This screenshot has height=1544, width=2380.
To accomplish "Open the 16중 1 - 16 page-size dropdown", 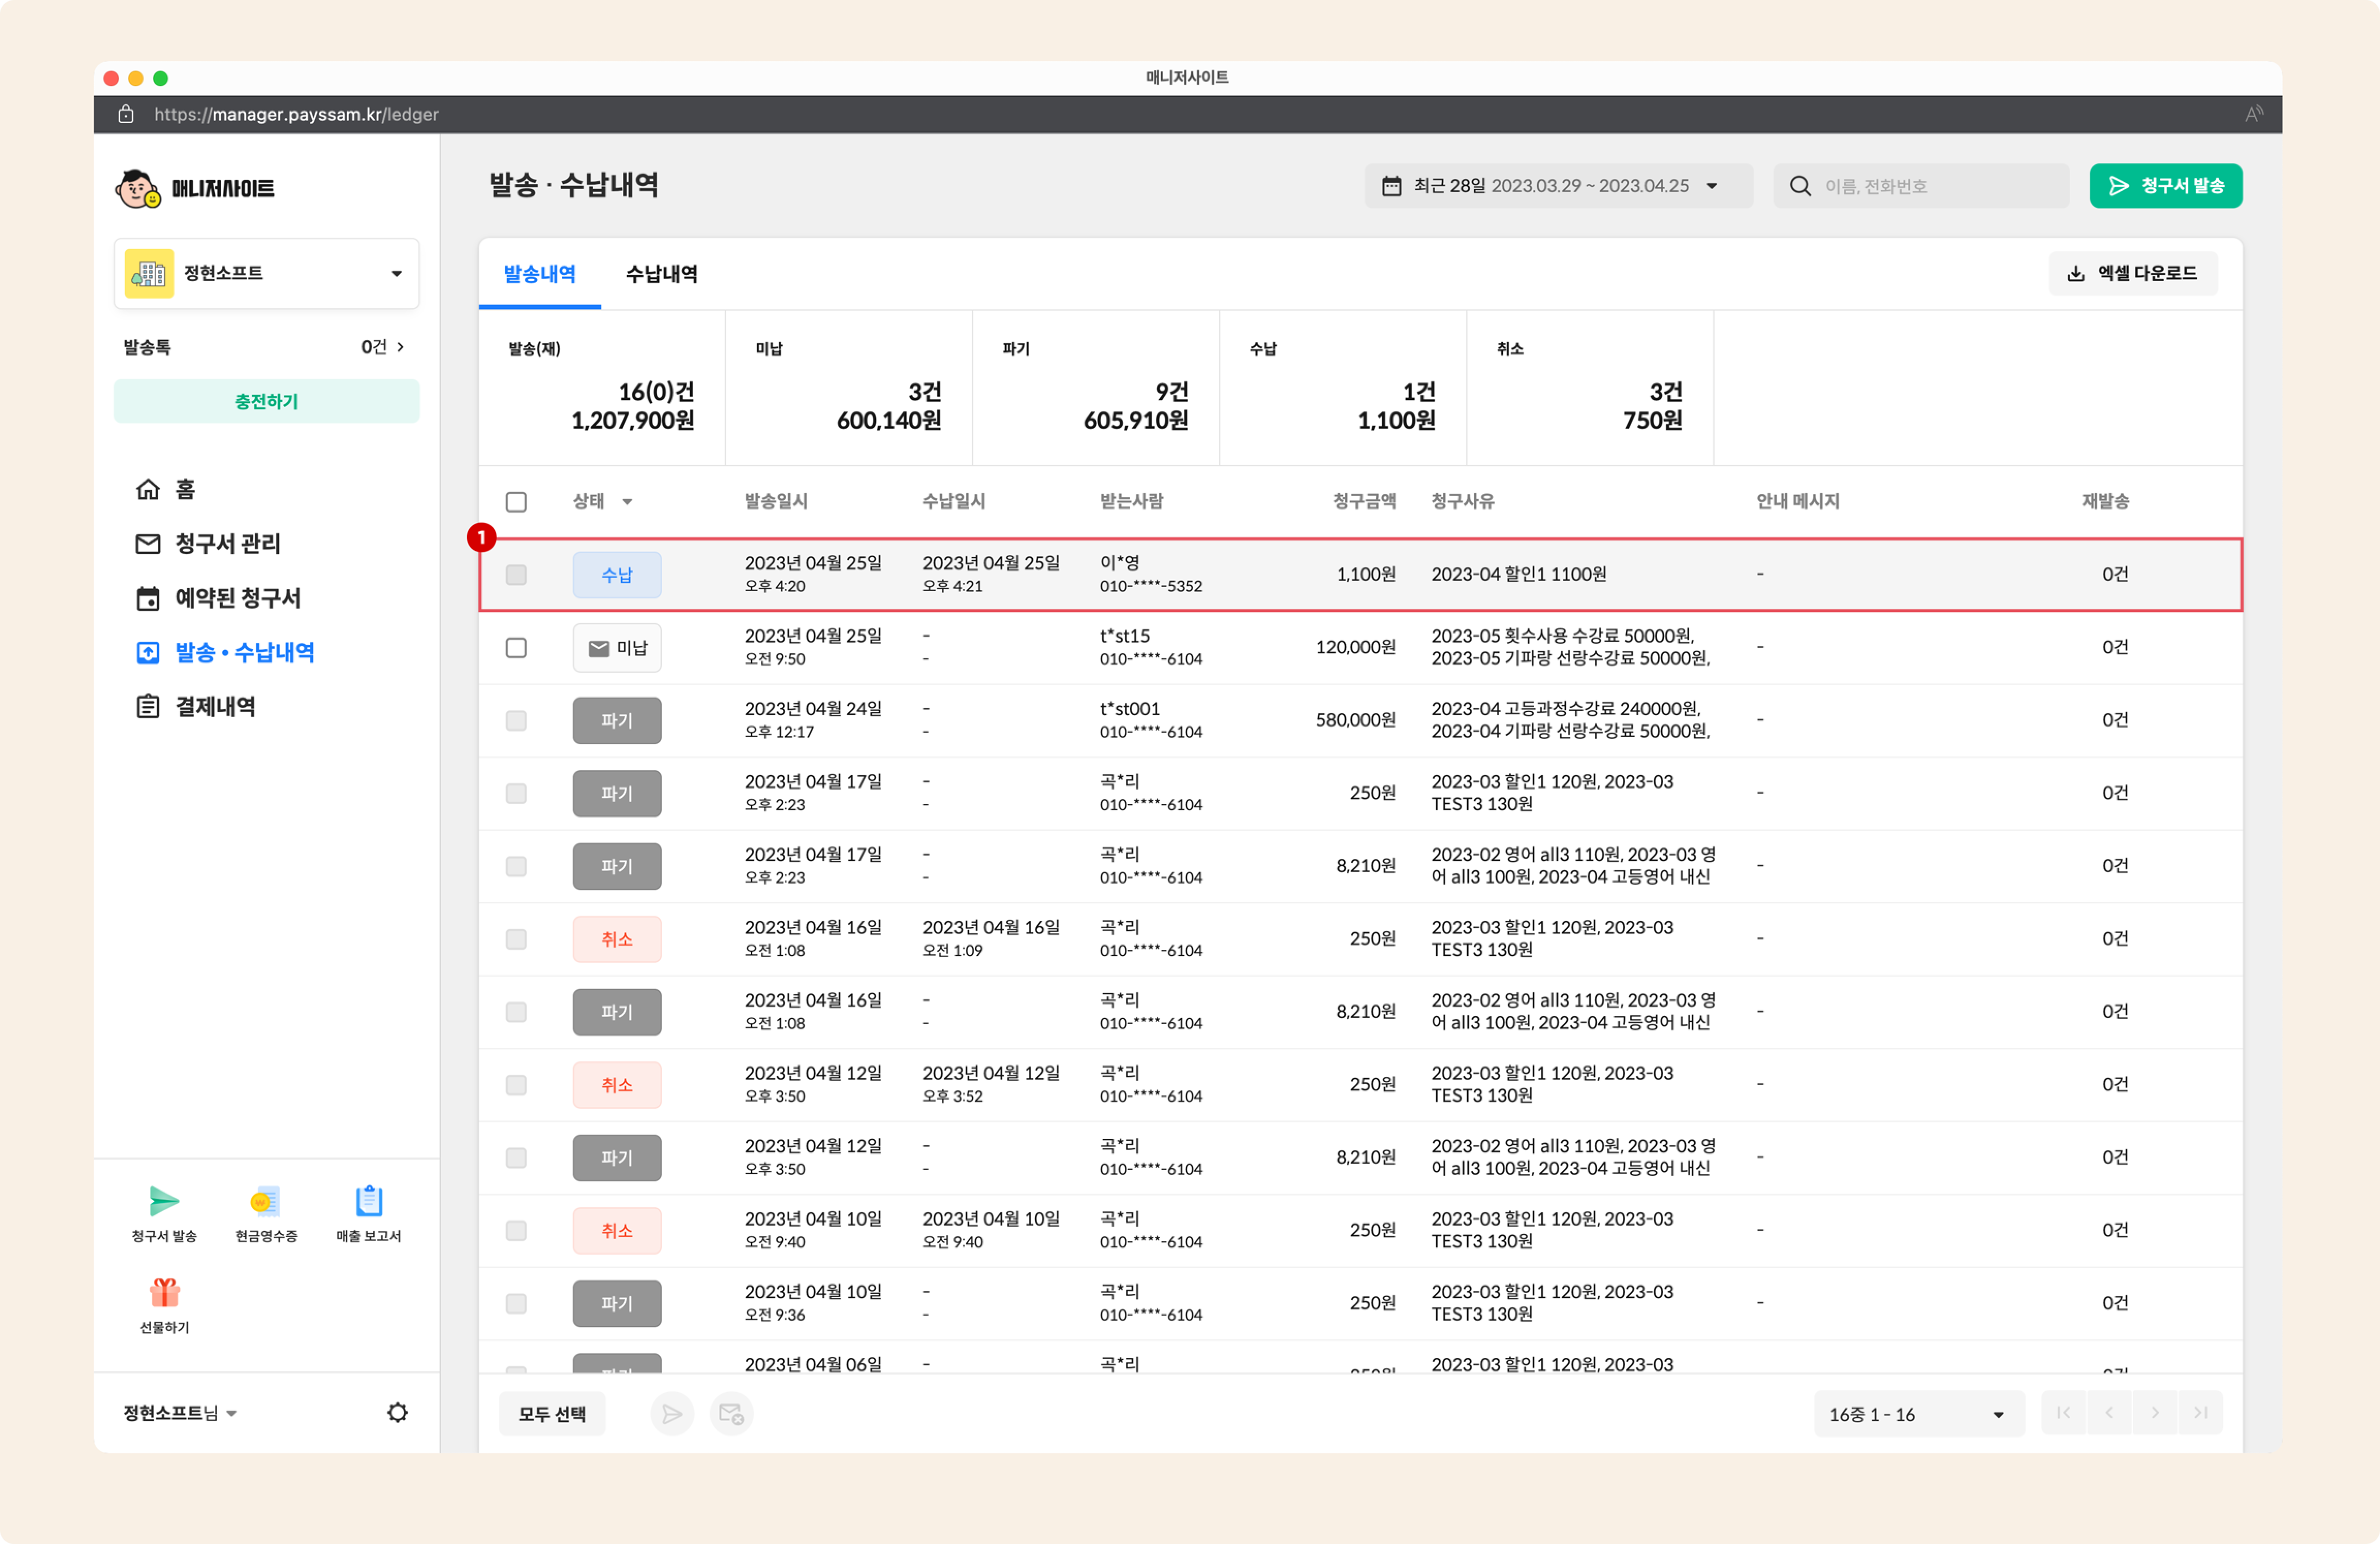I will 1917,1413.
